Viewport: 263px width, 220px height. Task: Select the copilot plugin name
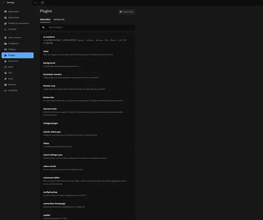pyautogui.click(x=47, y=215)
